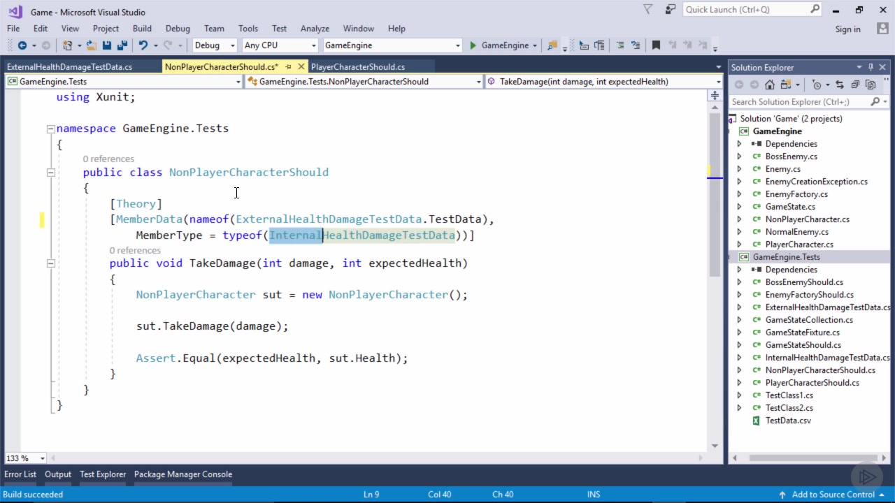Click the magnifier icon in the Solution Explorer search

[x=875, y=102]
